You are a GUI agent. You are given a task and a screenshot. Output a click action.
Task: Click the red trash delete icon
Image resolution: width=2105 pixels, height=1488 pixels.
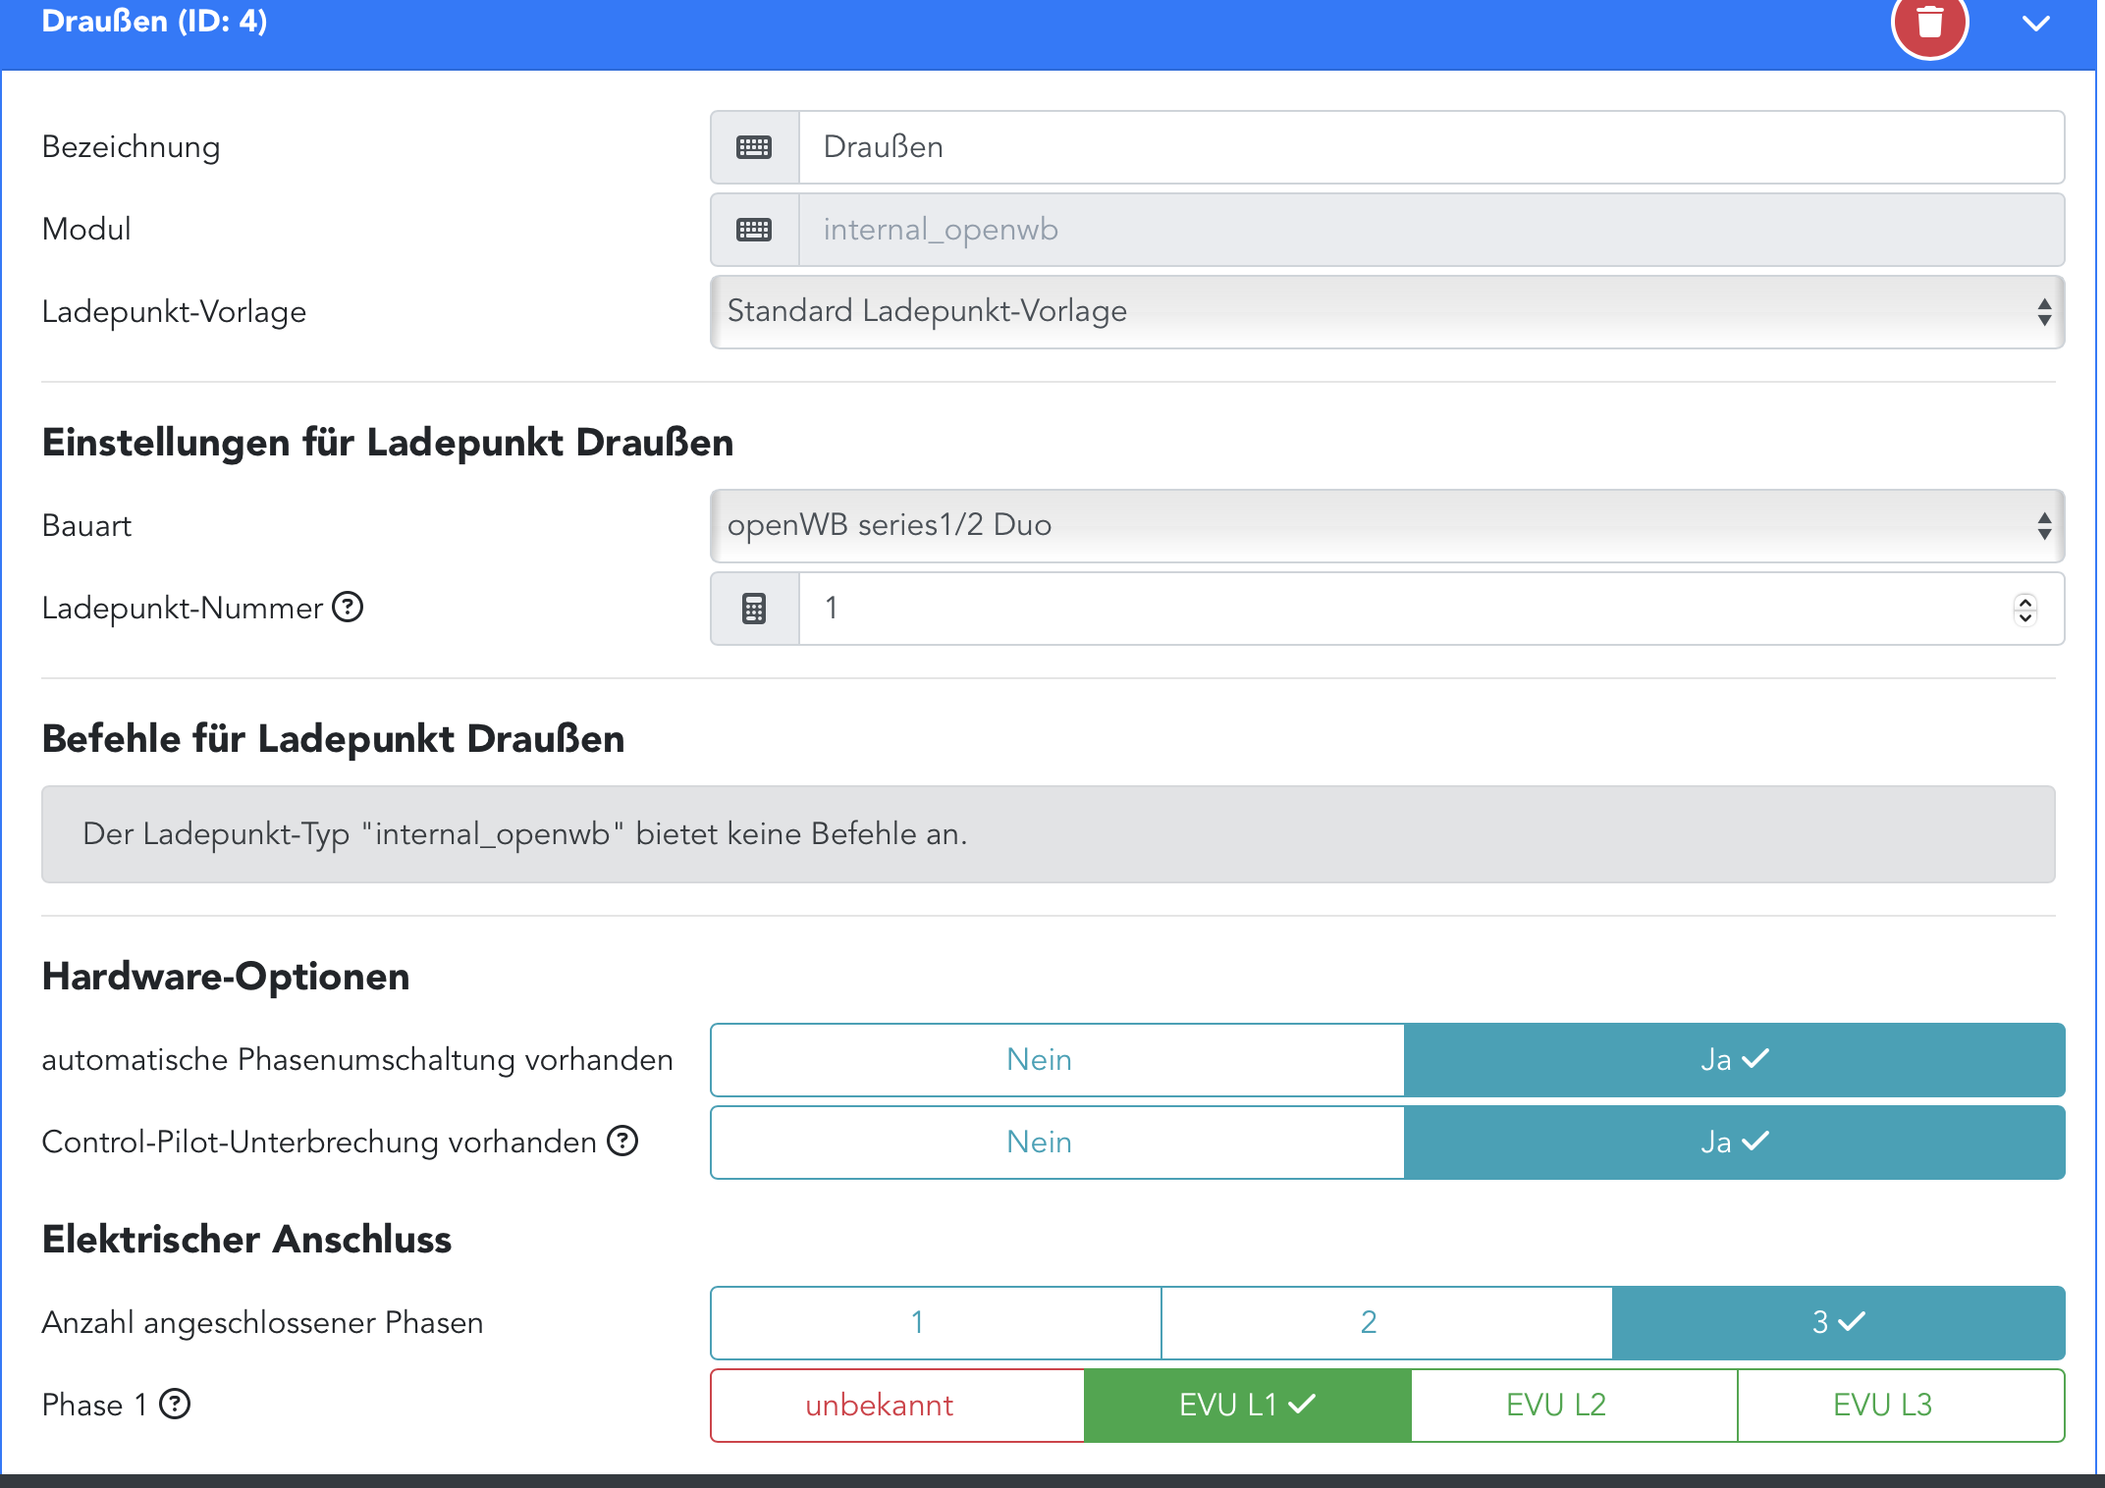click(x=1929, y=22)
